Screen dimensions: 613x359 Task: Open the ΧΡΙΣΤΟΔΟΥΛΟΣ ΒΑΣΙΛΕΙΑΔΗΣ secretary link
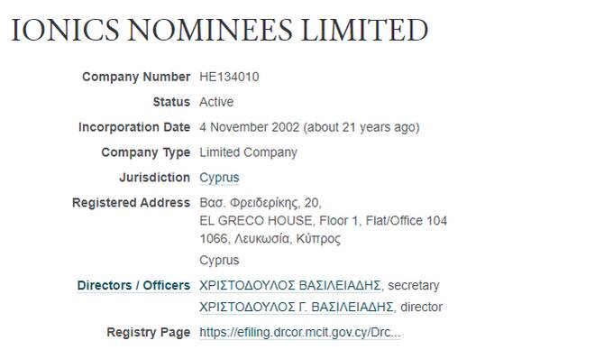click(x=290, y=285)
